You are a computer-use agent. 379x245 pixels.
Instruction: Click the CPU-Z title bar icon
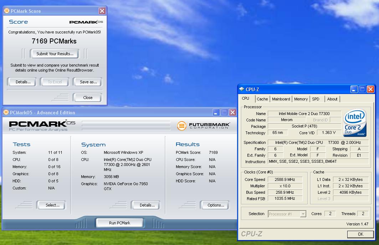pyautogui.click(x=242, y=89)
